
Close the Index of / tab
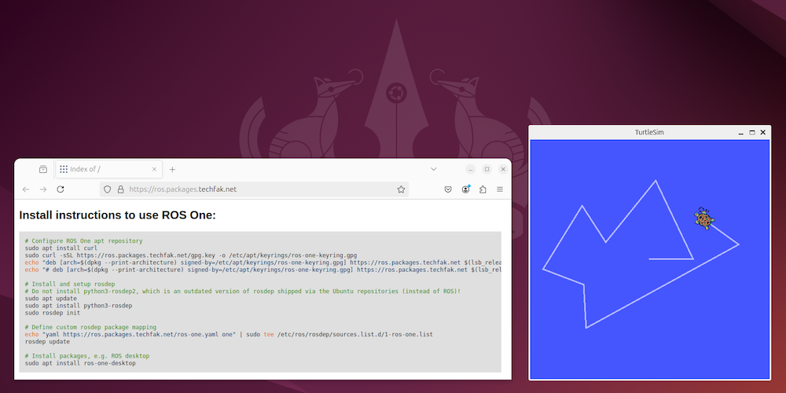[154, 170]
